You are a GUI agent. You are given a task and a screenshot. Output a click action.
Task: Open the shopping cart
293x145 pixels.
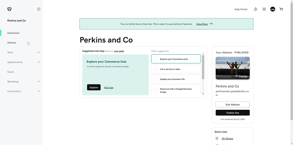point(281,9)
